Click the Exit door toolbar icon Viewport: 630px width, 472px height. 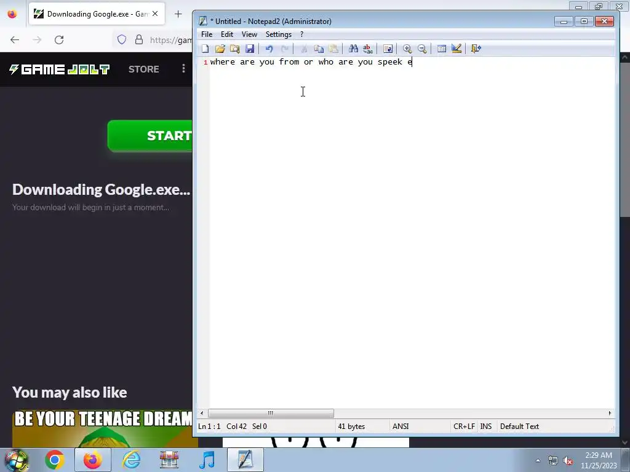click(x=476, y=49)
